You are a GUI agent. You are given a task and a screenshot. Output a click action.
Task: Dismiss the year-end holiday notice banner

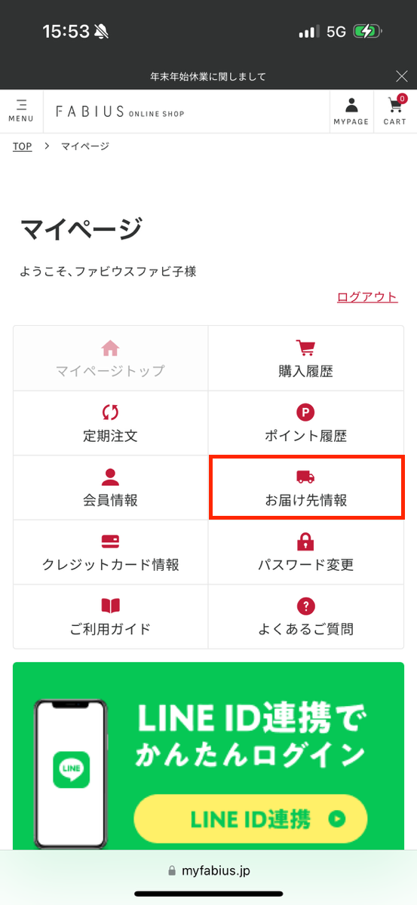(x=401, y=76)
